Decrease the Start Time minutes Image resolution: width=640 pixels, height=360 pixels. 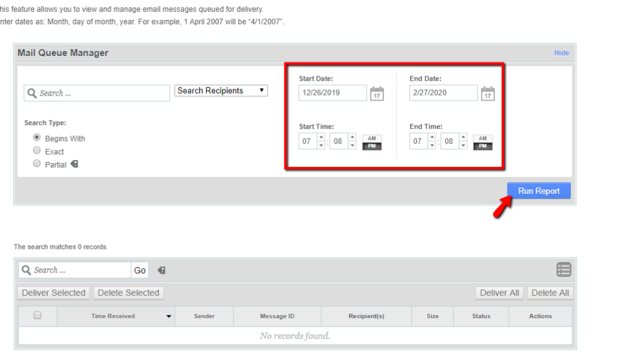pos(352,145)
